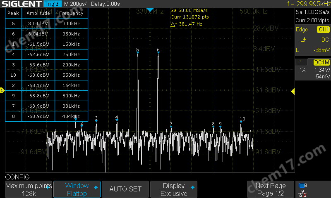Click the 1X probe attenuation label
This screenshot has height=198, width=331.
pyautogui.click(x=302, y=70)
